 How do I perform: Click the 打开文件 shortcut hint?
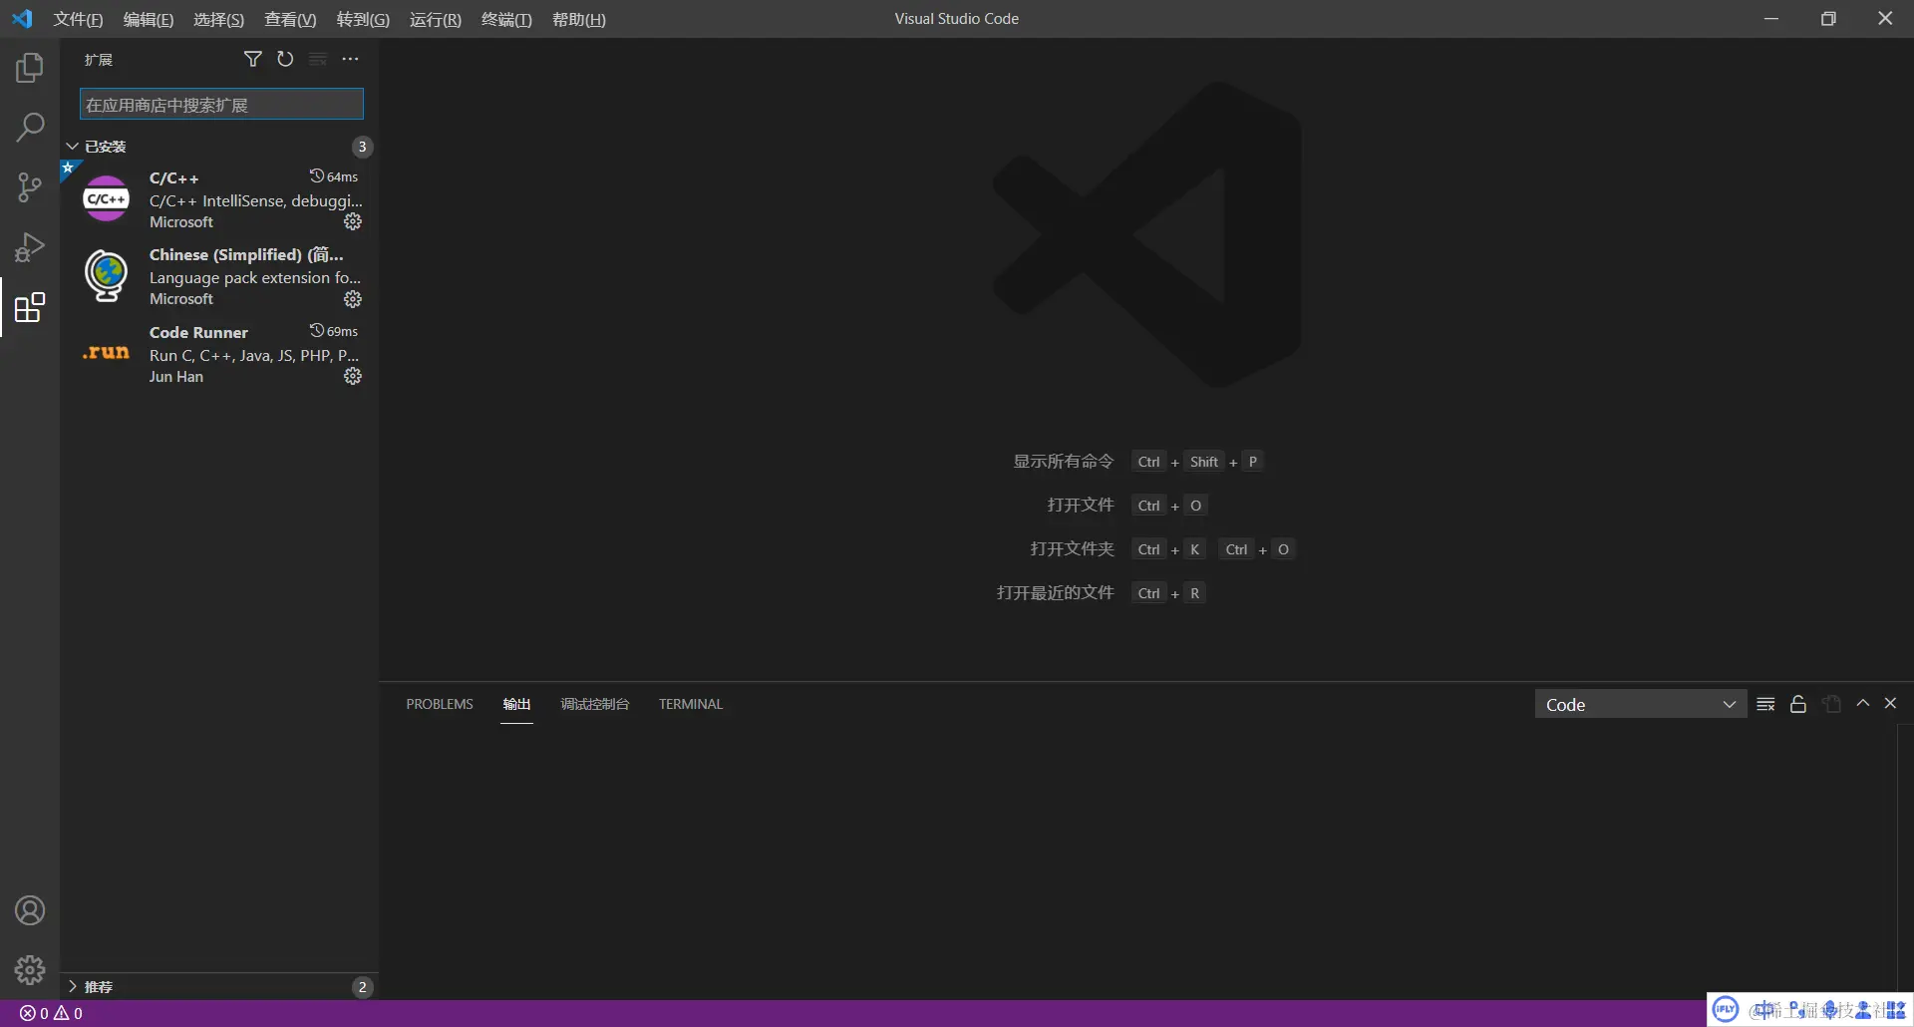click(1081, 506)
